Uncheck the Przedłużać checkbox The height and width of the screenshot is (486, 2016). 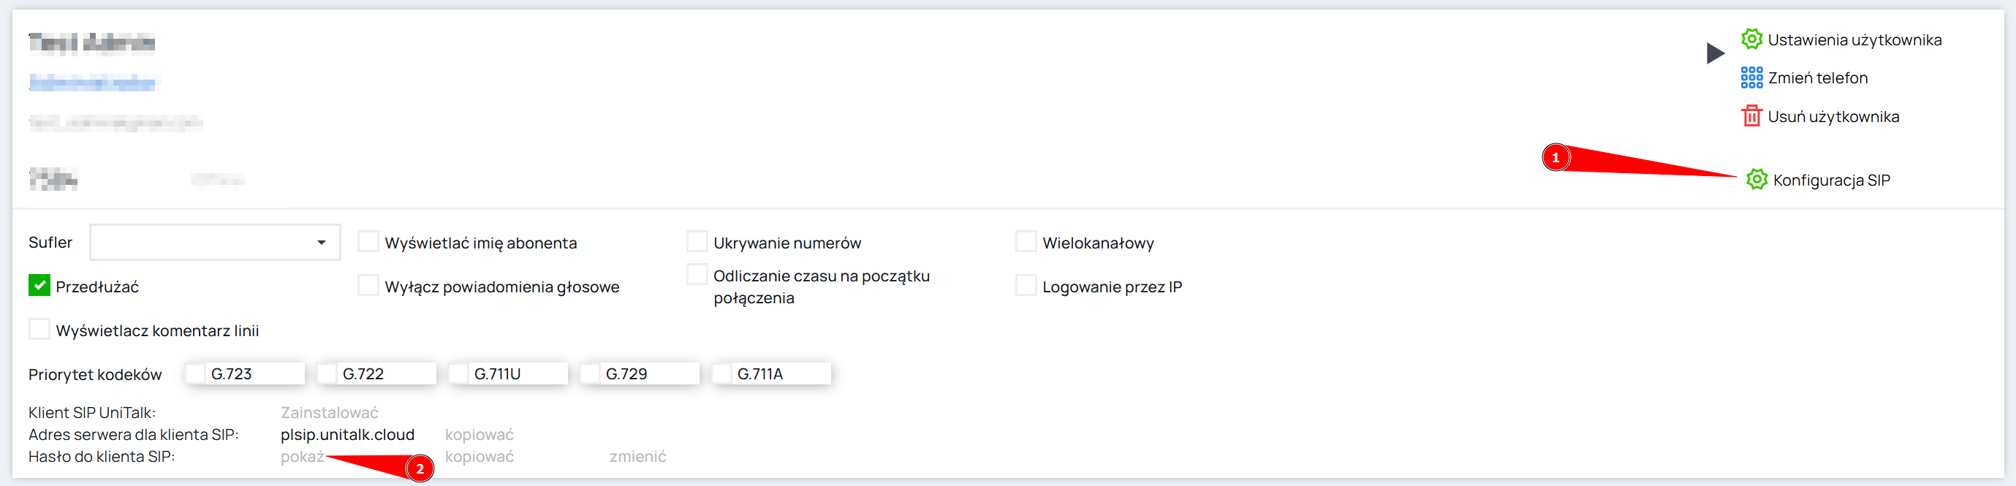pyautogui.click(x=39, y=286)
